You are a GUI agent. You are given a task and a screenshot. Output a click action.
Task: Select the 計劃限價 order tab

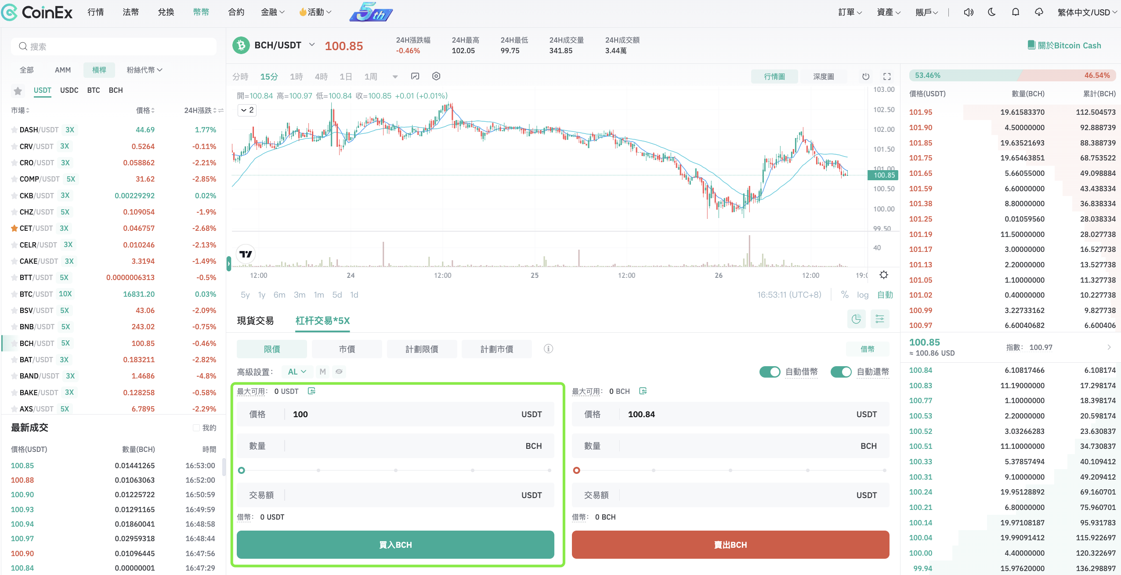pyautogui.click(x=422, y=349)
